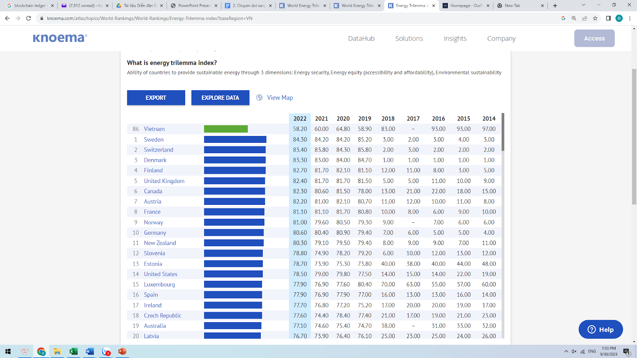The width and height of the screenshot is (637, 358).
Task: Open the View Map globe icon
Action: [x=260, y=97]
